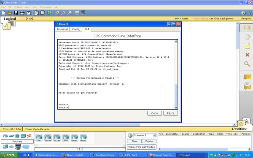Image resolution: width=253 pixels, height=158 pixels.
Task: Select the WAN Emulation category icon
Action: 11,147
